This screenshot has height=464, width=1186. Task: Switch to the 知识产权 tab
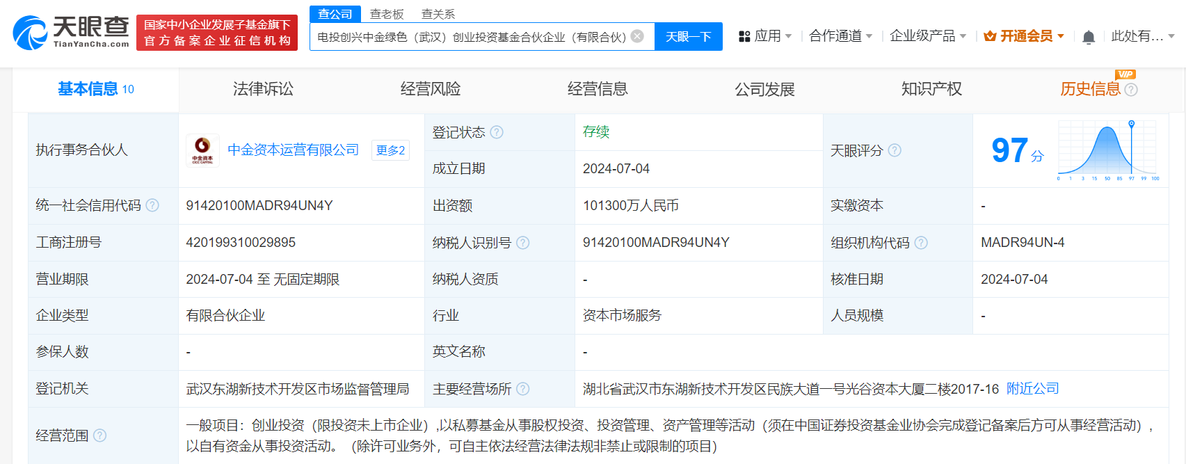click(x=931, y=89)
